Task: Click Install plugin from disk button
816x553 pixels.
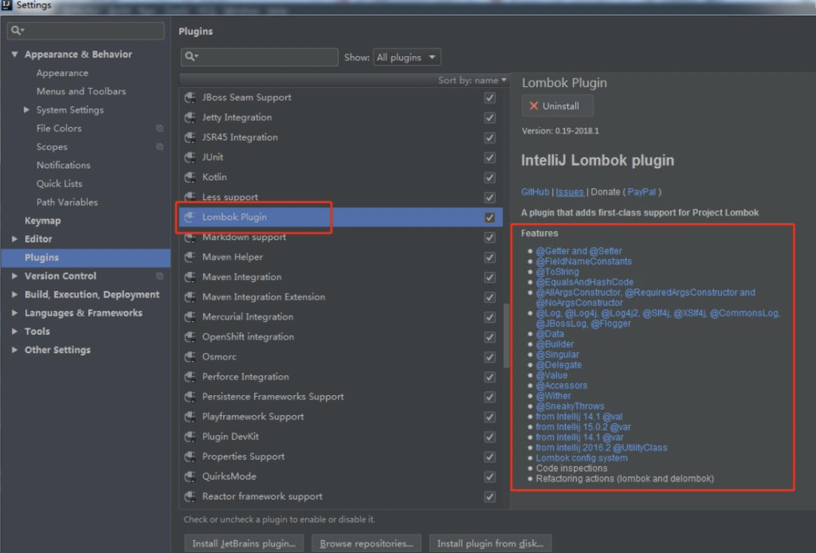Action: click(490, 544)
